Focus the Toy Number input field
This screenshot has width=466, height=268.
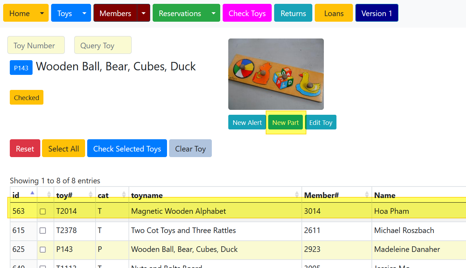pos(36,45)
